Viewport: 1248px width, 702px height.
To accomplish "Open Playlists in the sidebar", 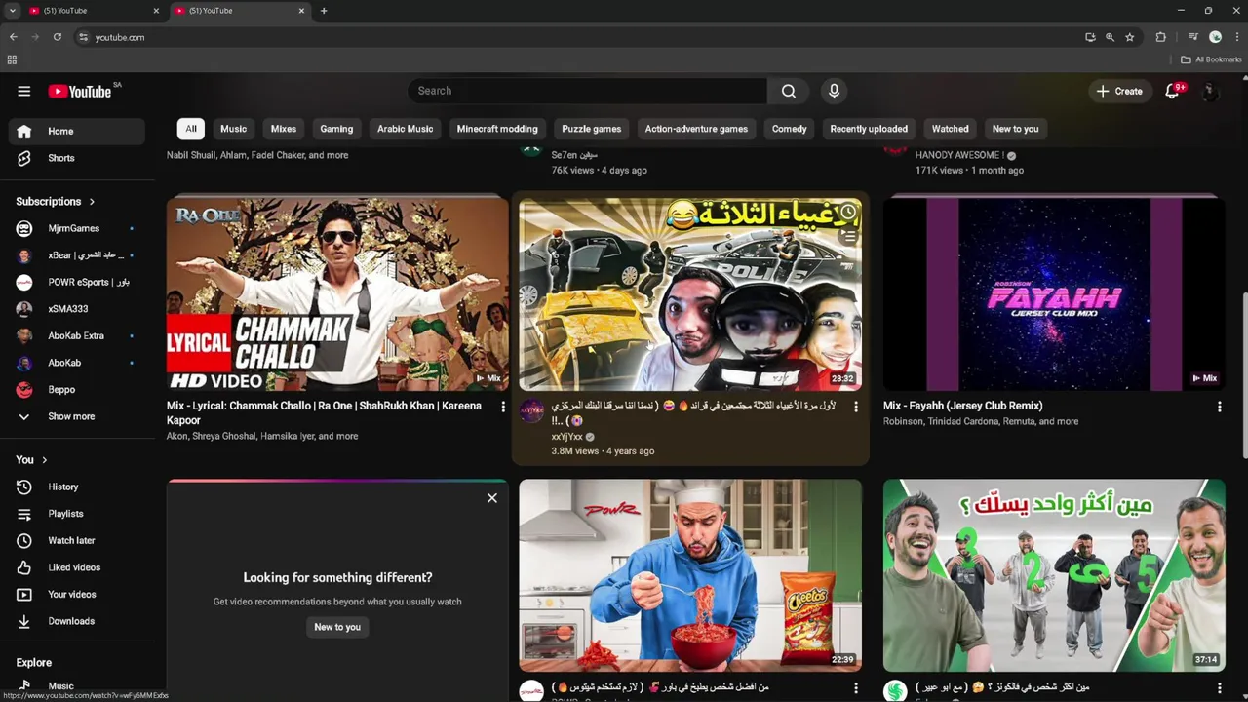I will click(76, 514).
